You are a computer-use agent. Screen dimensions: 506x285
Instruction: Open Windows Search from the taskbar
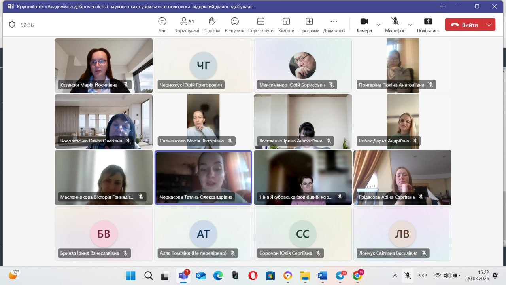tap(148, 275)
